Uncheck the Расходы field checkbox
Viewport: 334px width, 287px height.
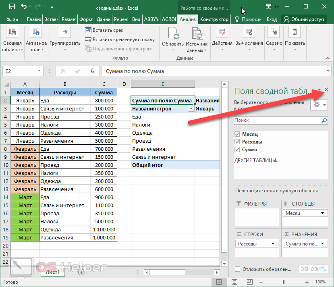(237, 142)
